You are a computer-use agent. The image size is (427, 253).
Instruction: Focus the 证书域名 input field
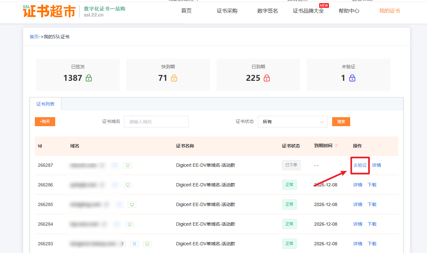[156, 122]
